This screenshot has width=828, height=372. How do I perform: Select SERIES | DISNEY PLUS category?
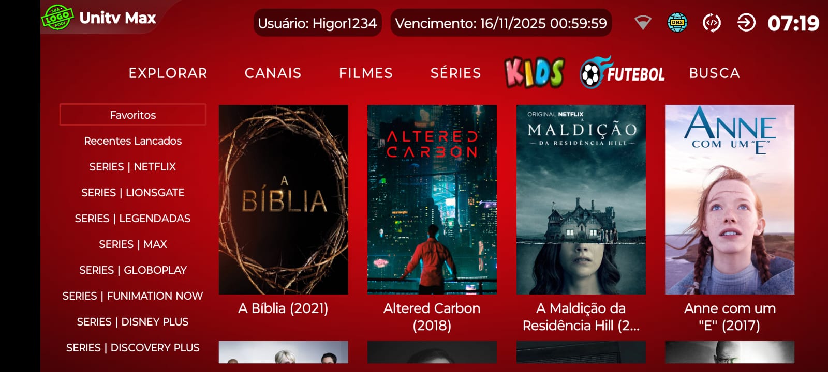pyautogui.click(x=133, y=321)
